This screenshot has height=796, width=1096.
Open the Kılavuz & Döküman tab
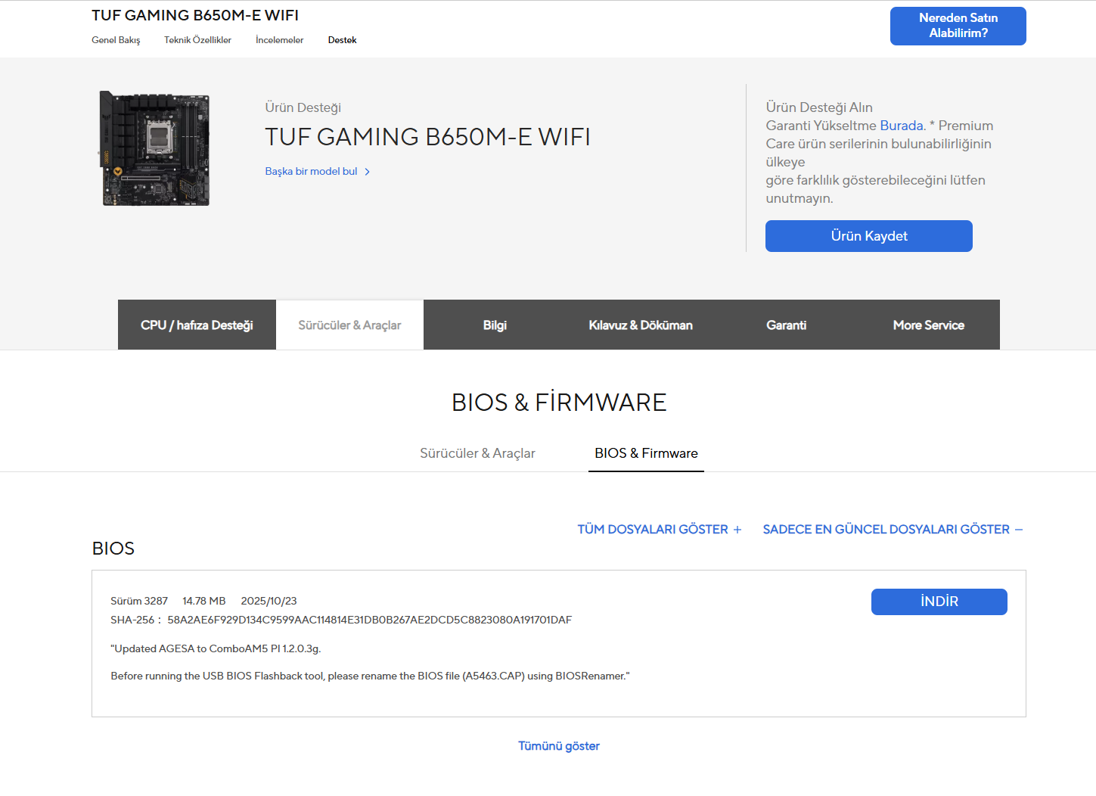641,325
